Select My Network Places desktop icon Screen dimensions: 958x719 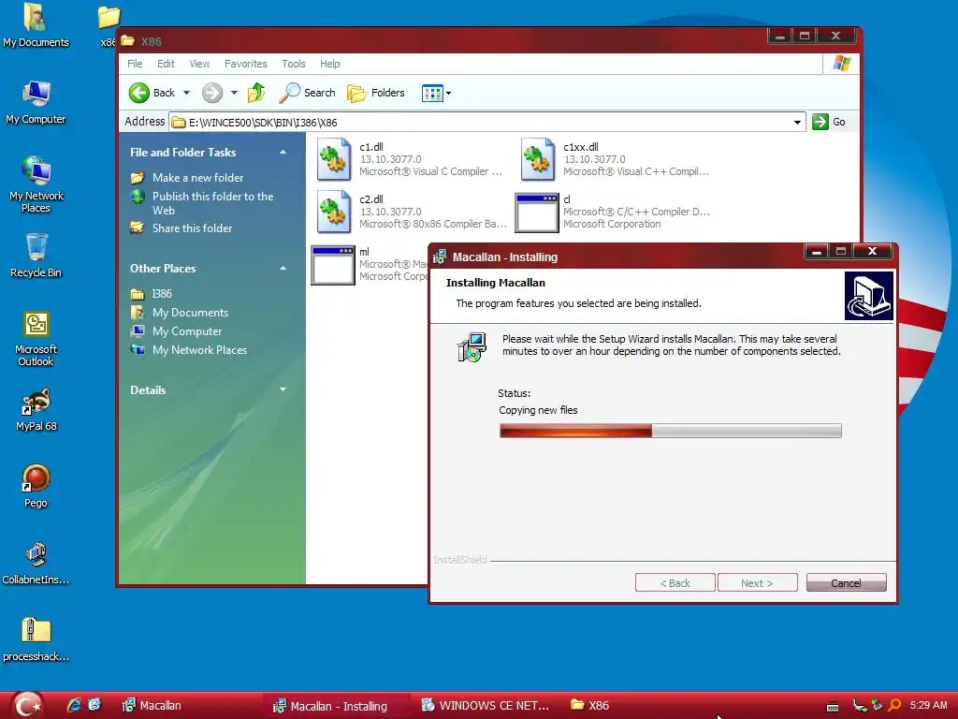click(x=36, y=184)
